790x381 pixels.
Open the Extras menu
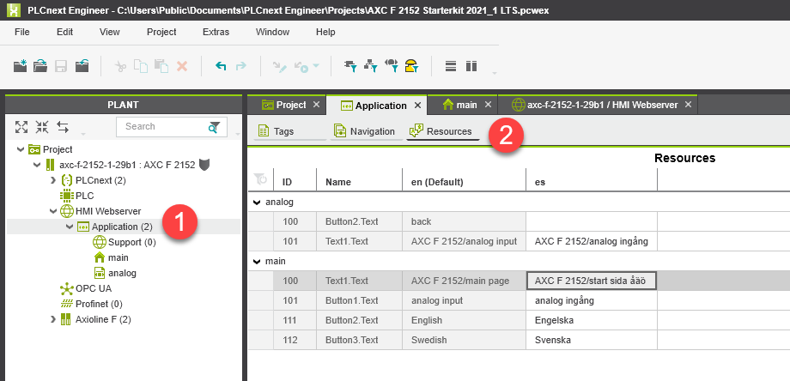click(x=216, y=33)
